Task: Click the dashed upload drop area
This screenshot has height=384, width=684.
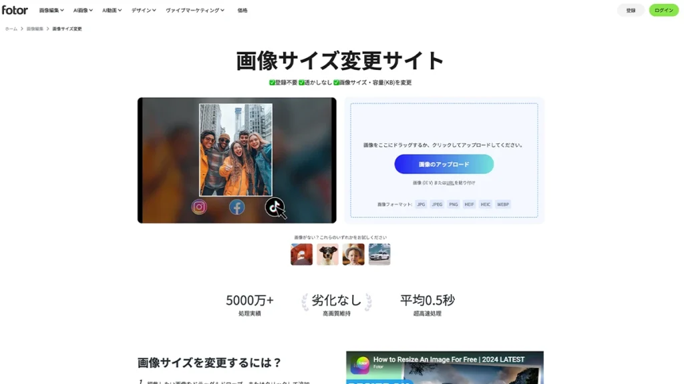Action: (x=444, y=160)
